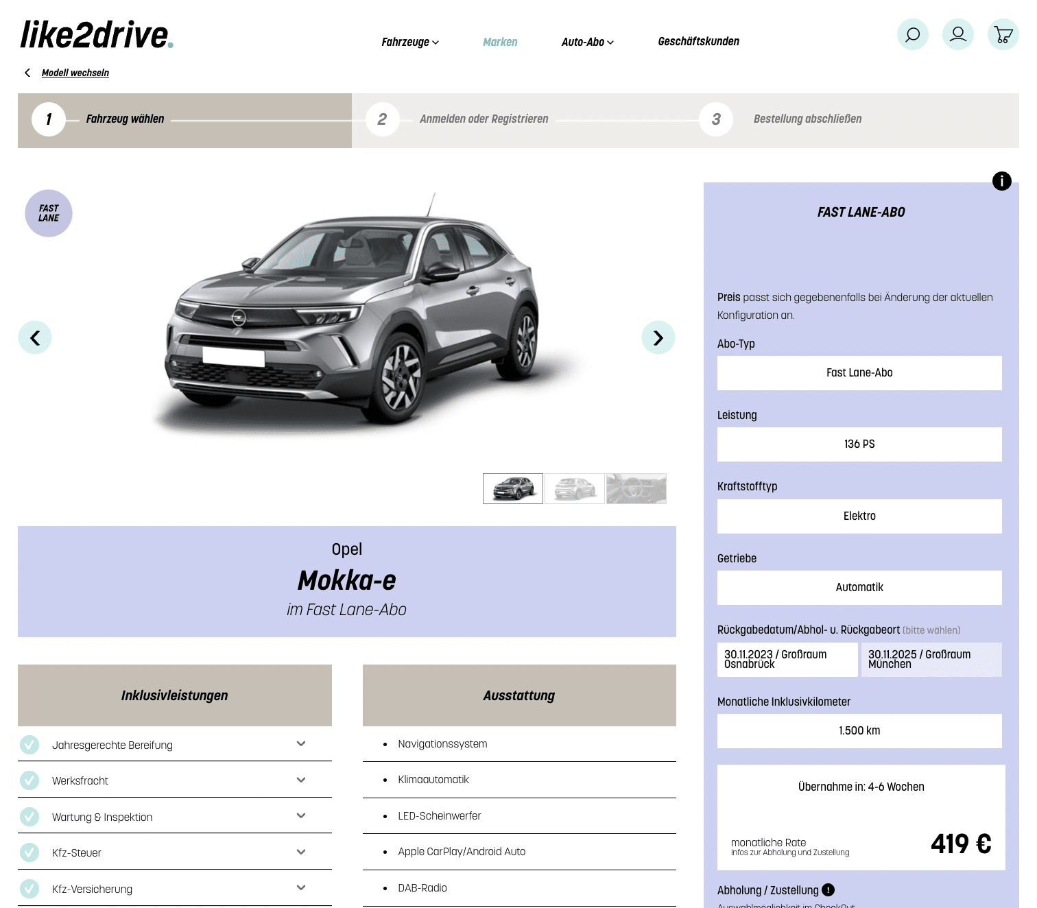1037x908 pixels.
Task: Select 30.11.2025 Großraum München option
Action: pos(931,660)
